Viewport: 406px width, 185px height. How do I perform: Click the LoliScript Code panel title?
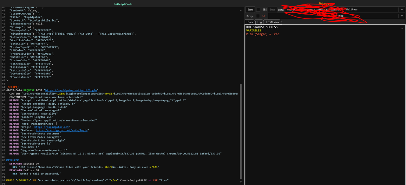tap(123, 4)
